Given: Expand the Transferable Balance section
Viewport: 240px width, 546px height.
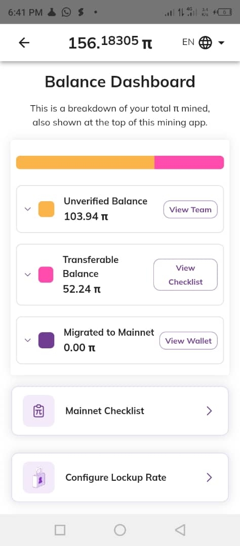Looking at the screenshot, I should (x=27, y=275).
